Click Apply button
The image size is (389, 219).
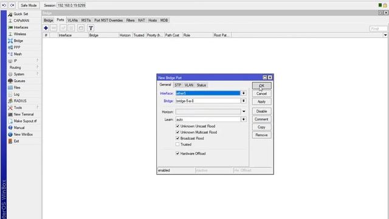tap(261, 102)
